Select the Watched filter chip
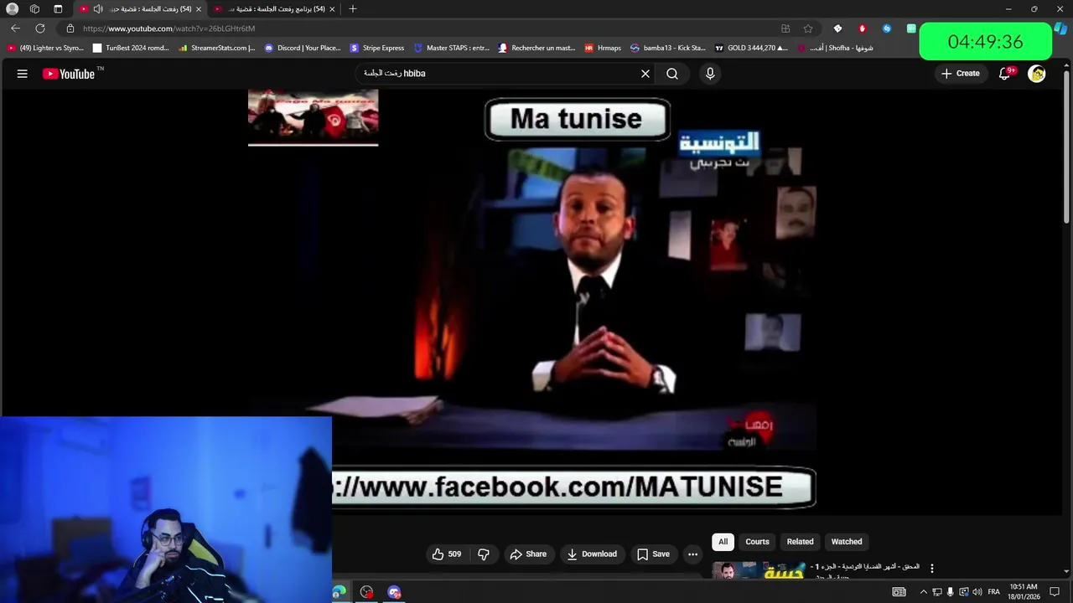This screenshot has width=1073, height=603. 847,542
